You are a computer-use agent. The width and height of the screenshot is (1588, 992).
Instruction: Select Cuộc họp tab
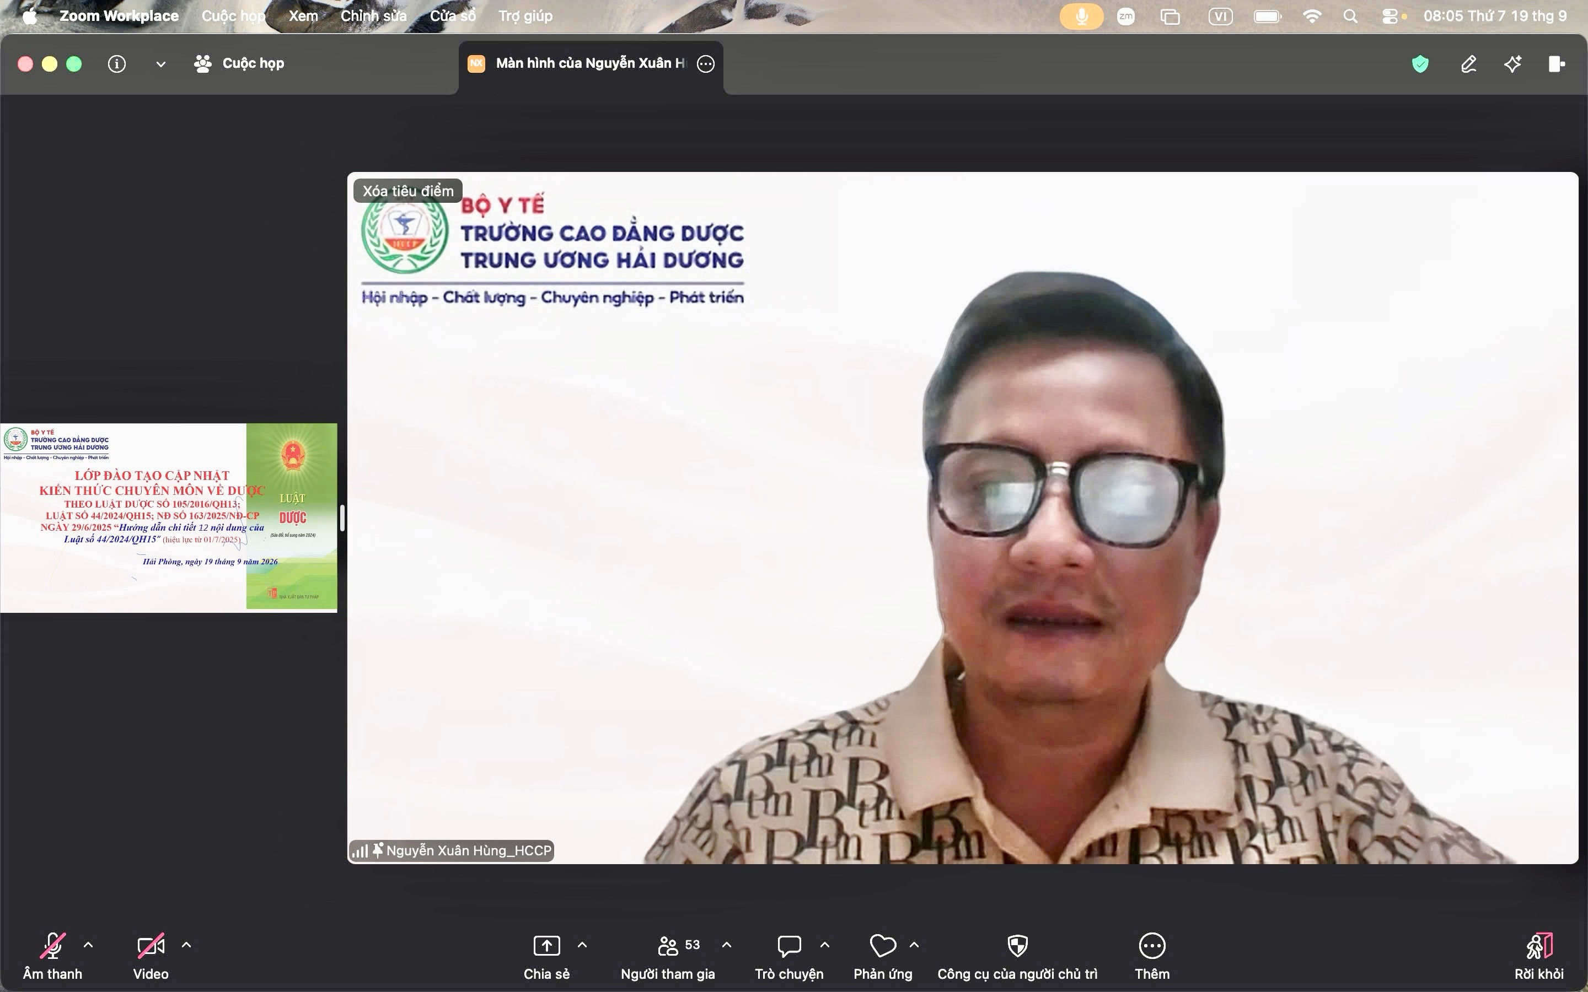click(x=239, y=63)
